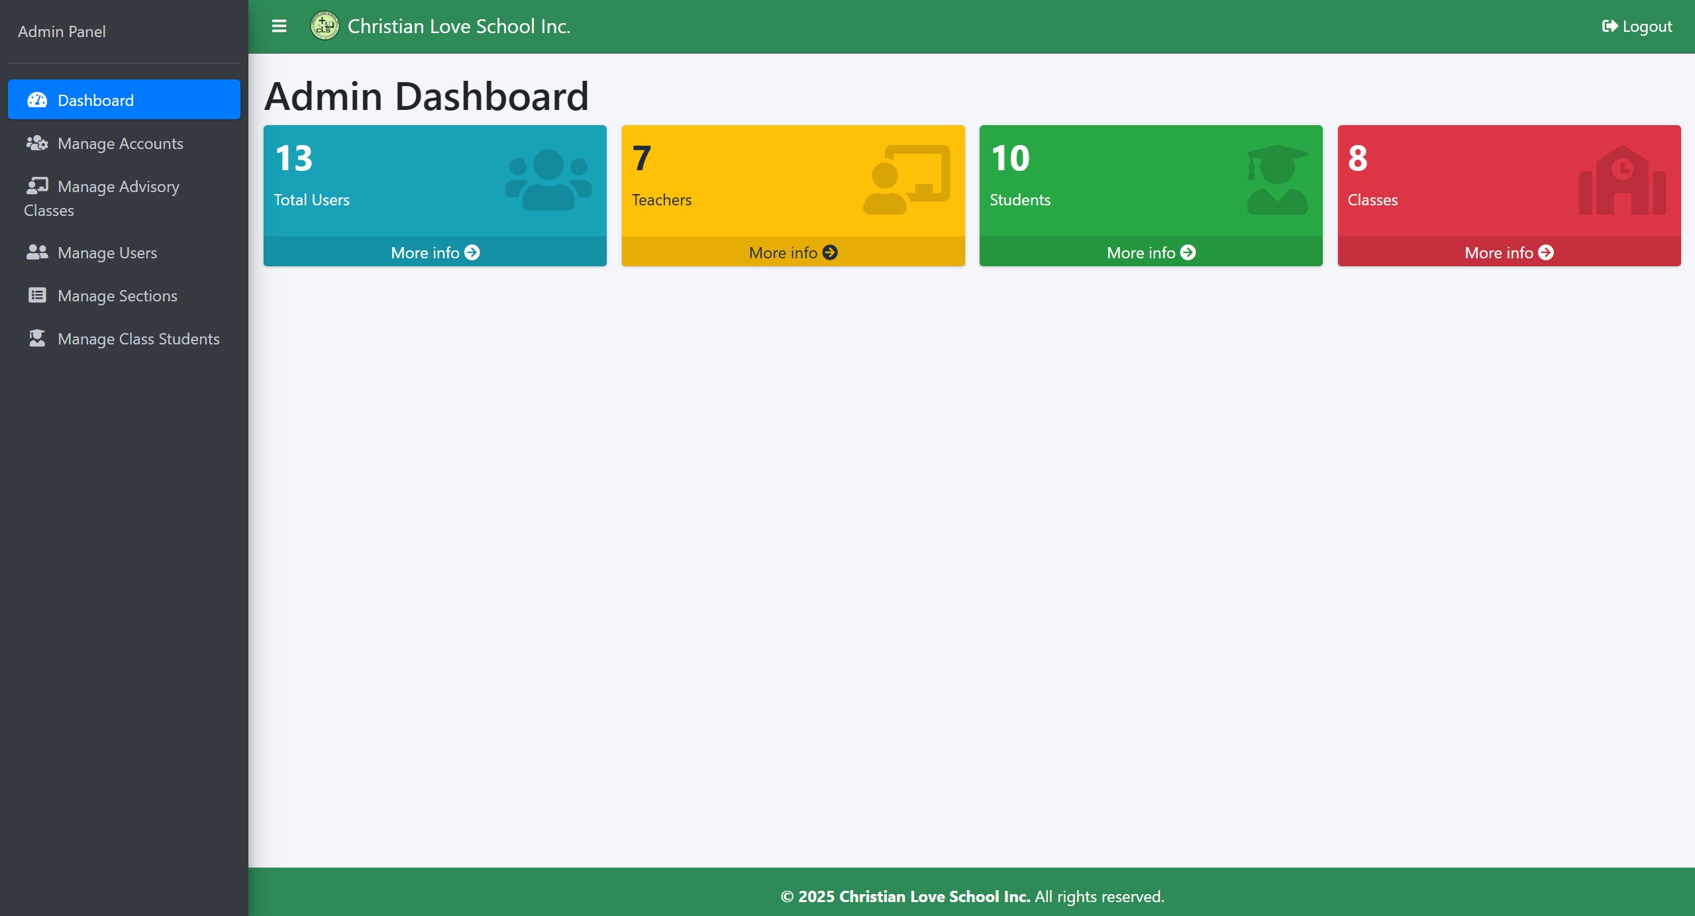Screen dimensions: 1695x916
Task: Toggle the hamburger sidebar menu
Action: pyautogui.click(x=279, y=26)
